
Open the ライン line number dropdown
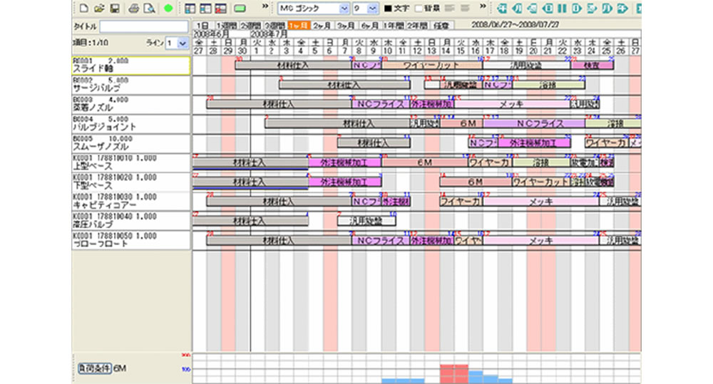point(183,43)
